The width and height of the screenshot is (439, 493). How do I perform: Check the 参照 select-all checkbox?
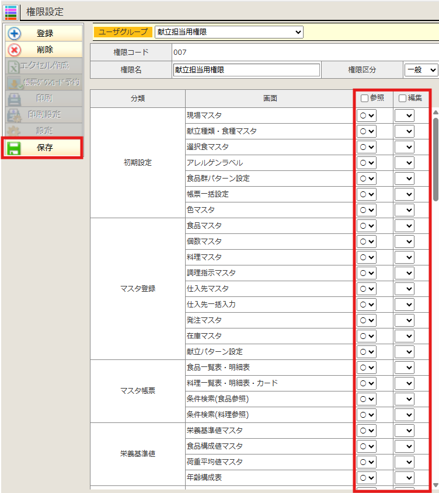coord(364,99)
